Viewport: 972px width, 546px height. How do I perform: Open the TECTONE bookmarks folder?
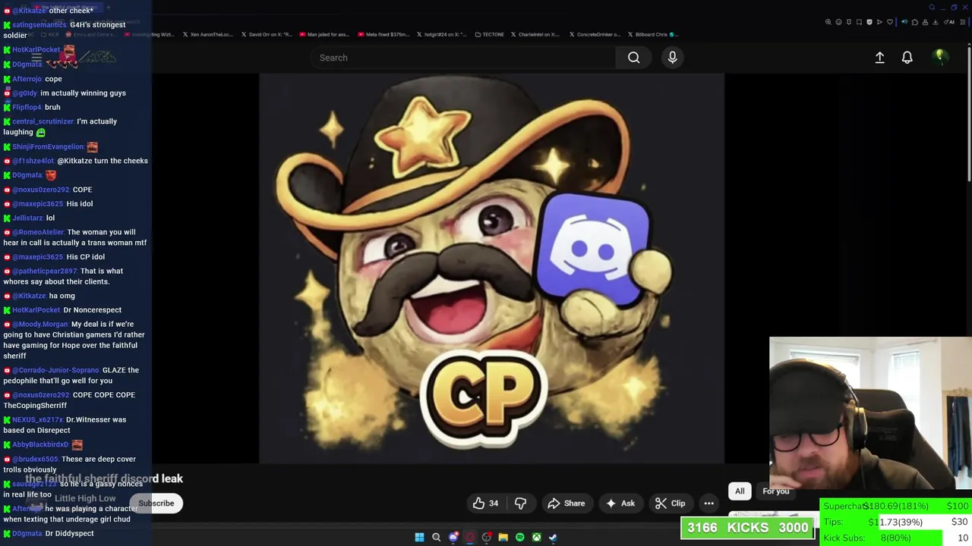point(489,34)
